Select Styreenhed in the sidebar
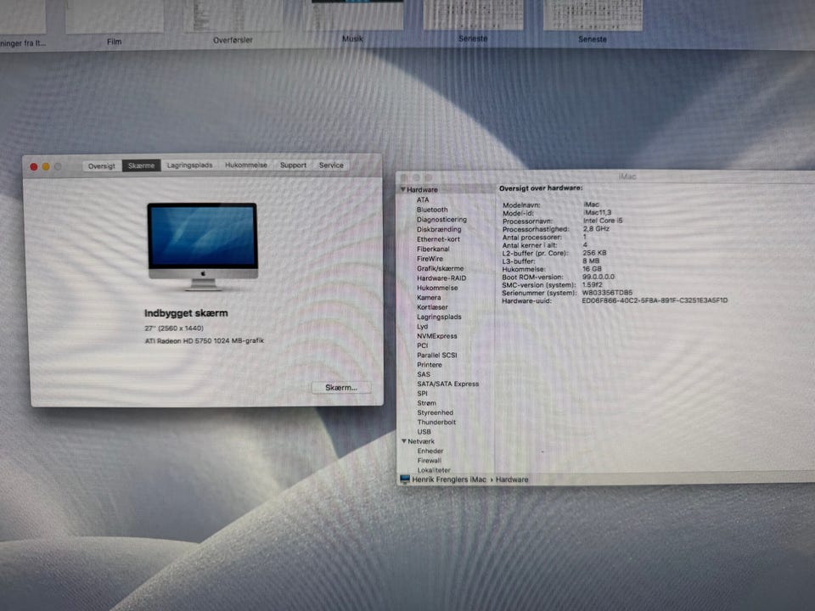This screenshot has height=611, width=815. tap(435, 412)
